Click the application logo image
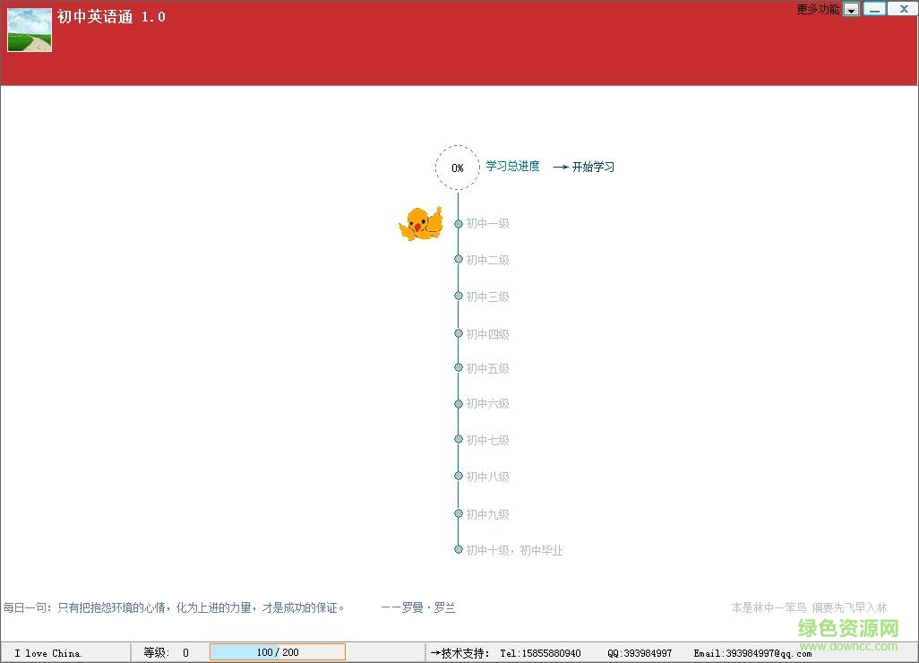 click(x=29, y=29)
